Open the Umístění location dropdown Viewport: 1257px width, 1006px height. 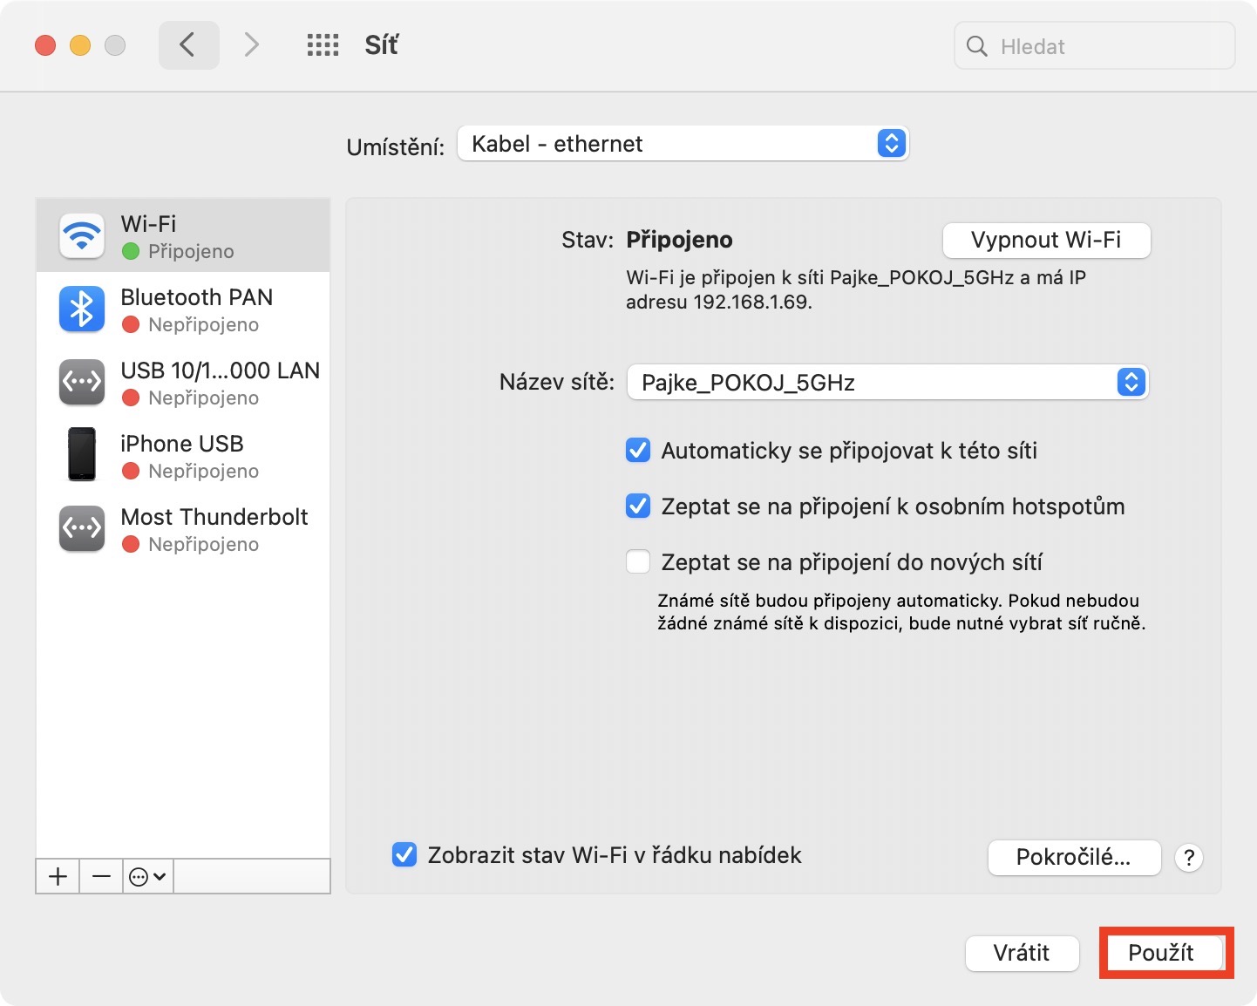(683, 144)
